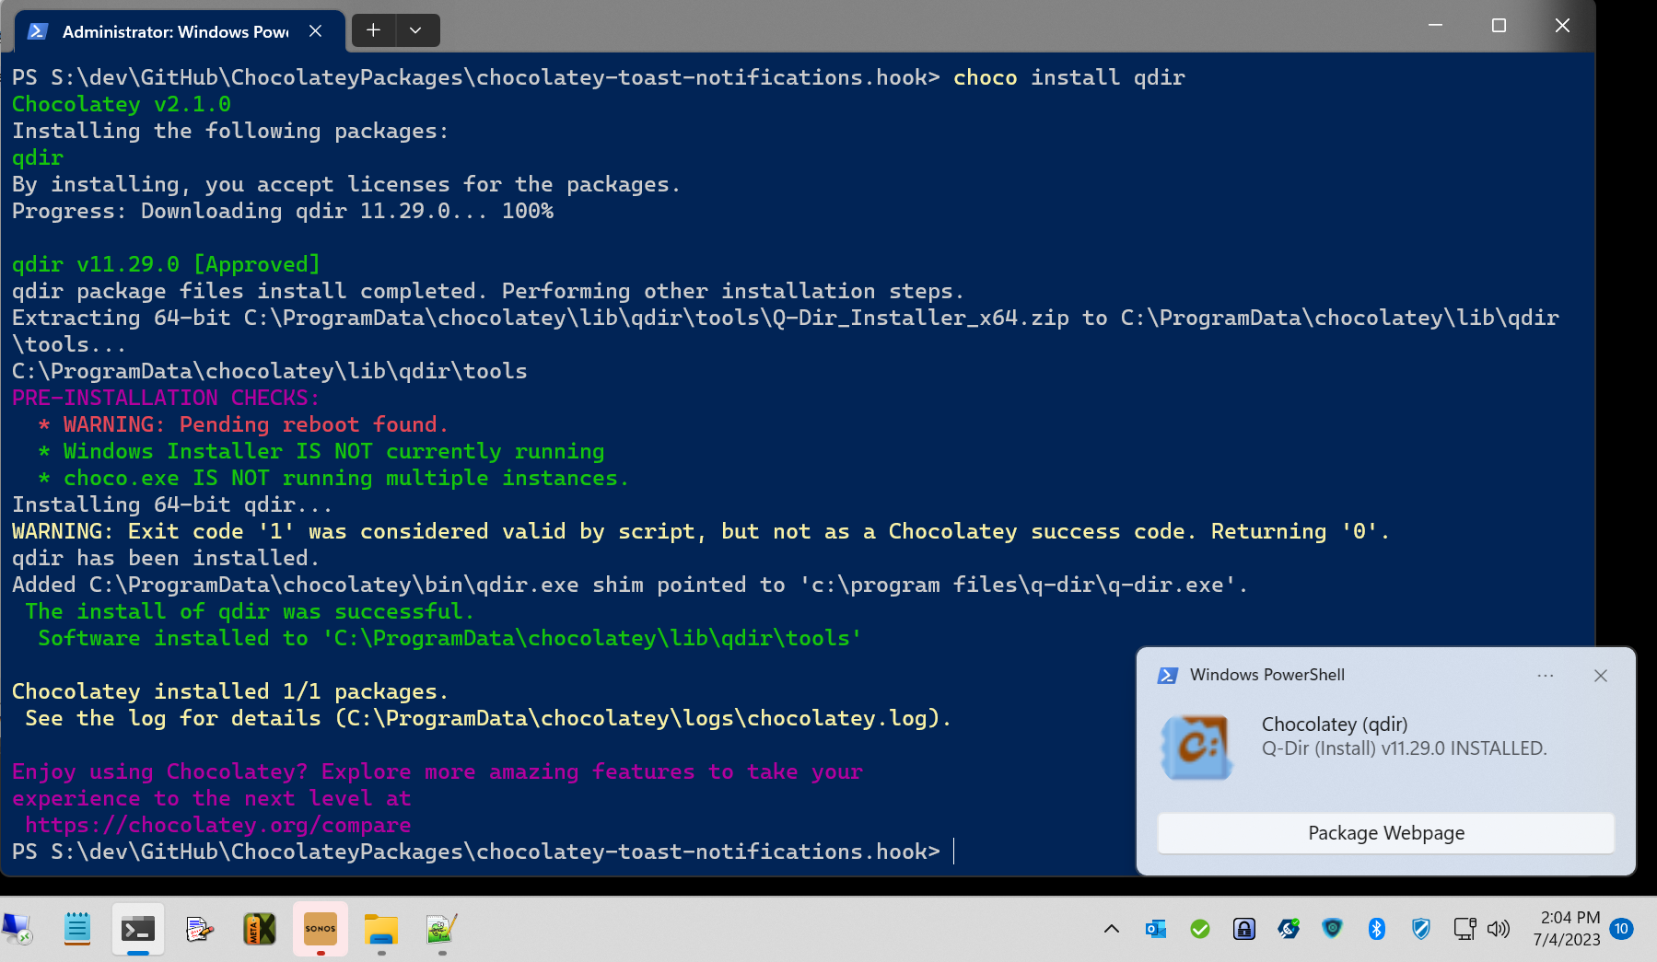Open the Notepad++ taskbar icon

click(442, 929)
